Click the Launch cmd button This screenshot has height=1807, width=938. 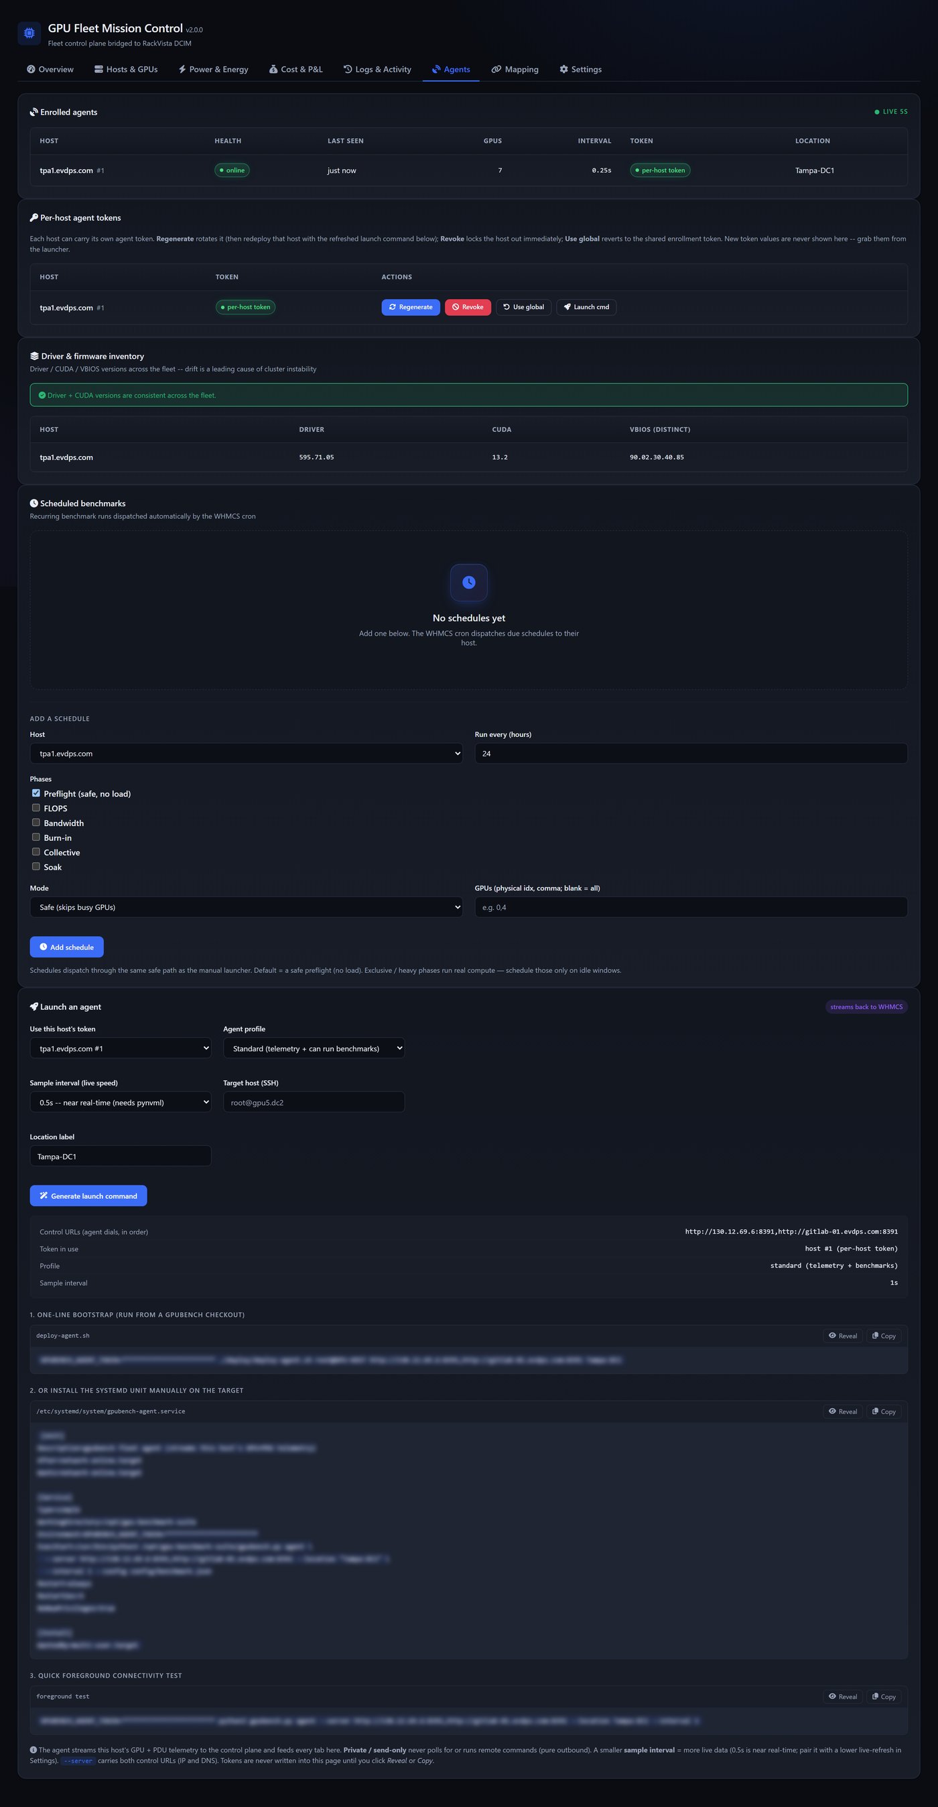(x=586, y=307)
